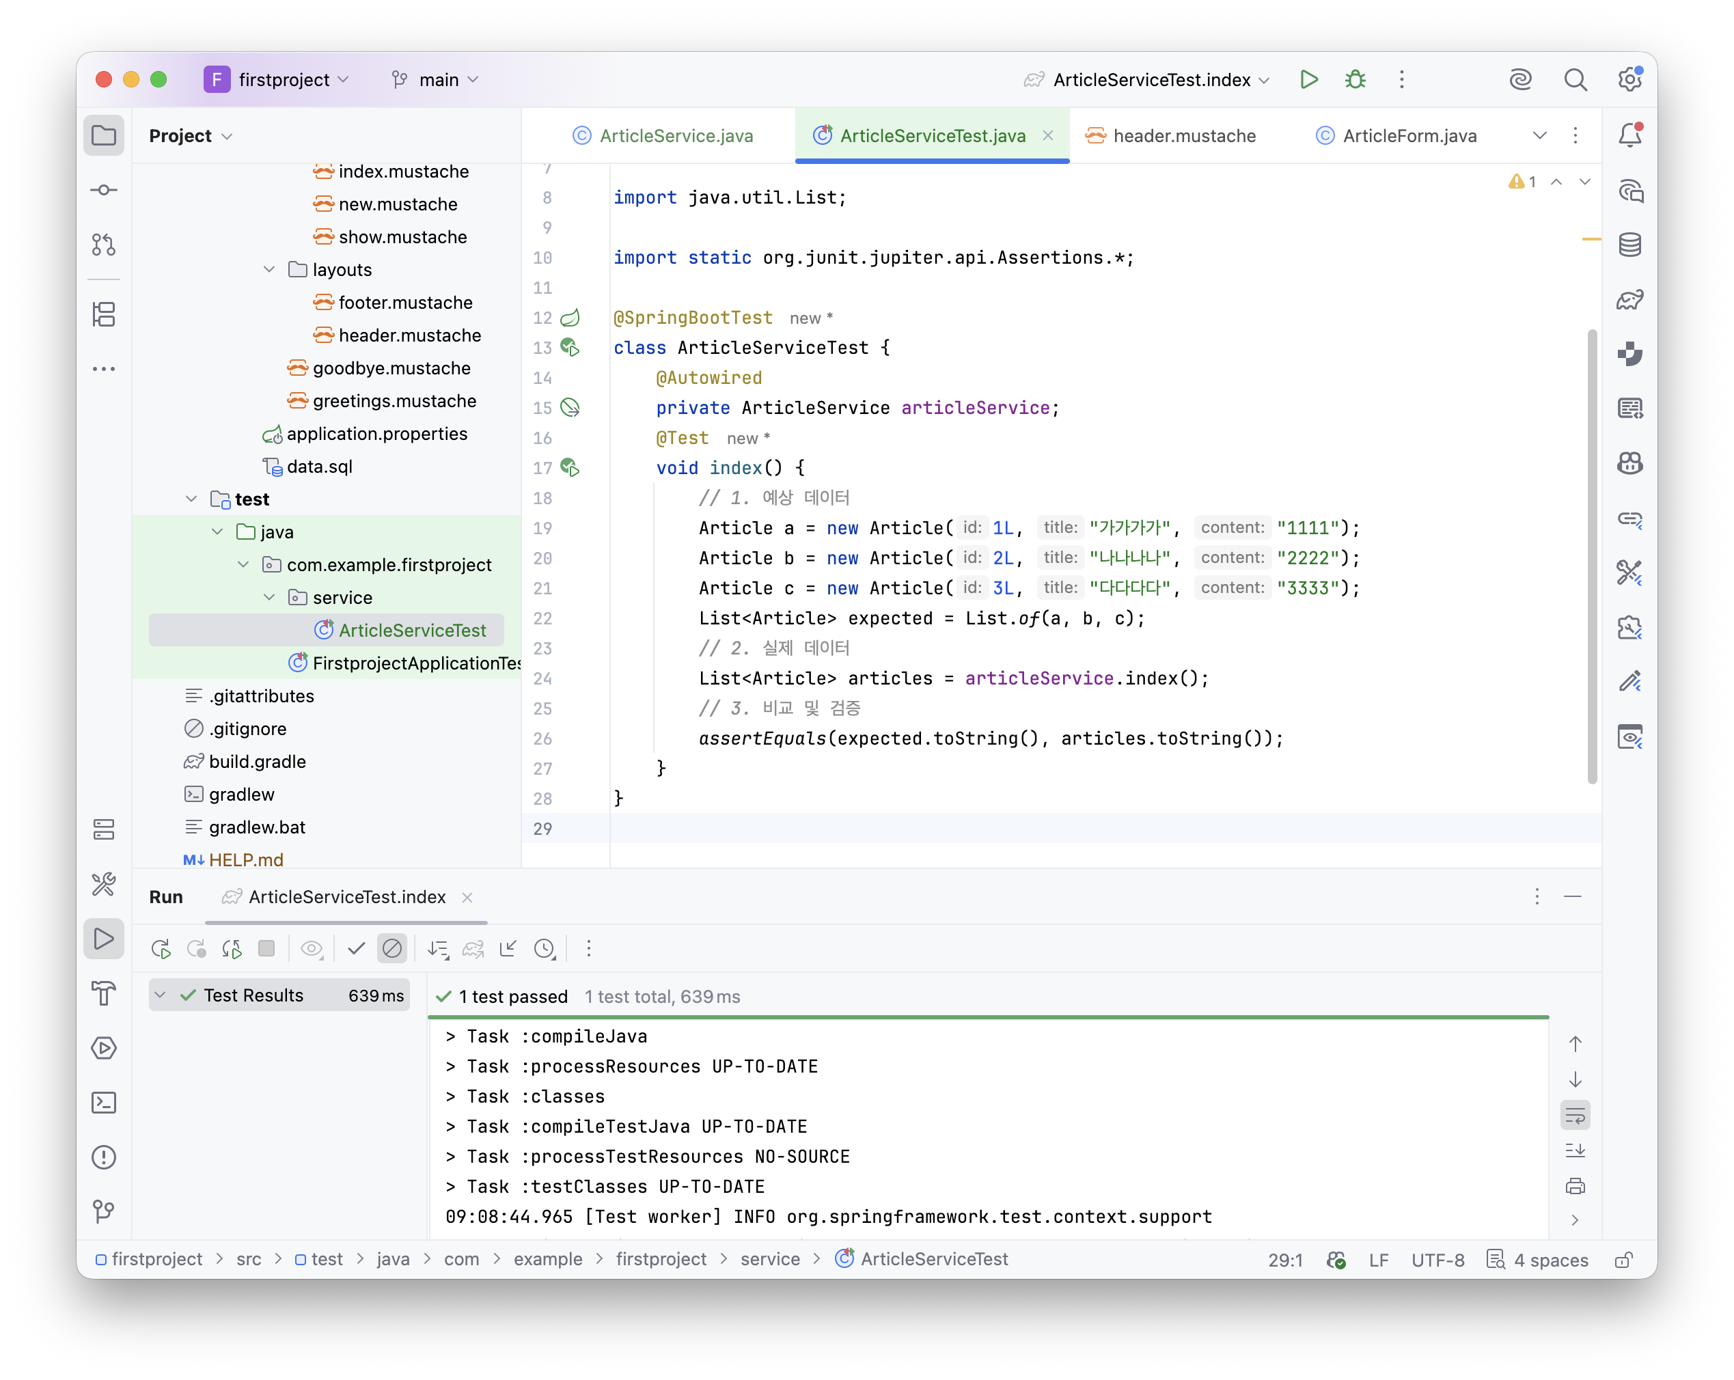Select build.gradle in project tree
This screenshot has height=1380, width=1734.
(245, 761)
